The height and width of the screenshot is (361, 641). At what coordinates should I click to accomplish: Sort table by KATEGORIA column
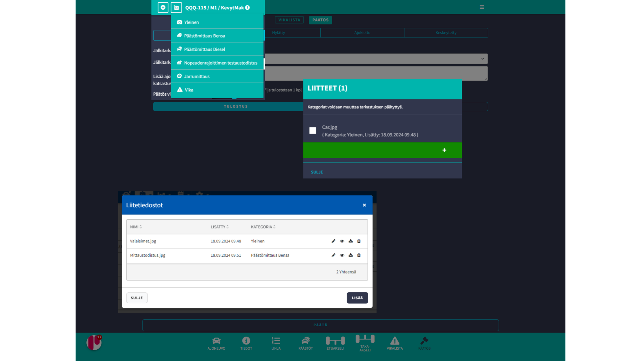pyautogui.click(x=263, y=227)
